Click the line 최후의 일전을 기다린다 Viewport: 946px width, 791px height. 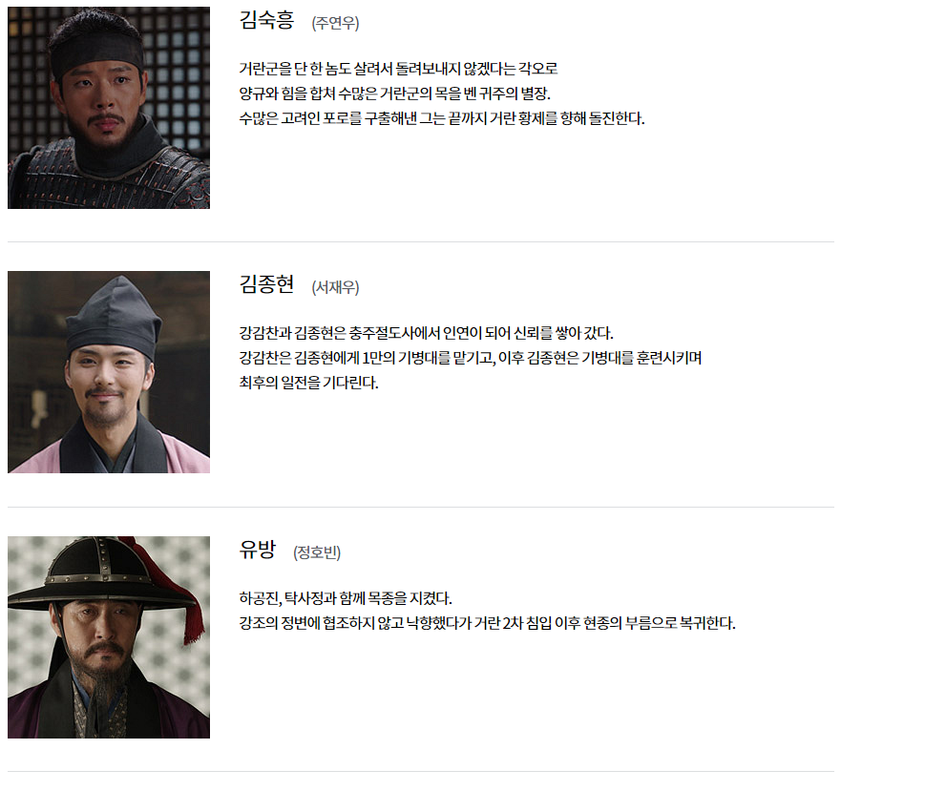(x=309, y=383)
